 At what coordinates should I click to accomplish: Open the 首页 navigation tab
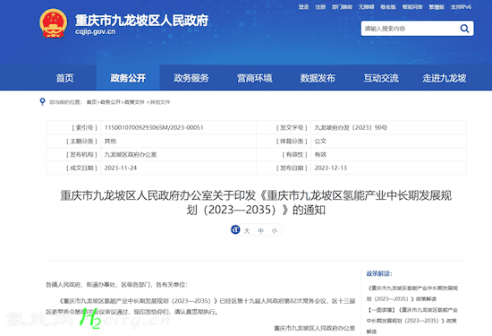tap(65, 78)
